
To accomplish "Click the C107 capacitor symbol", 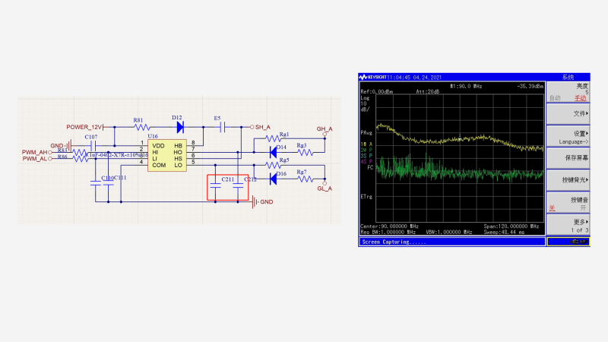I will 91,145.
